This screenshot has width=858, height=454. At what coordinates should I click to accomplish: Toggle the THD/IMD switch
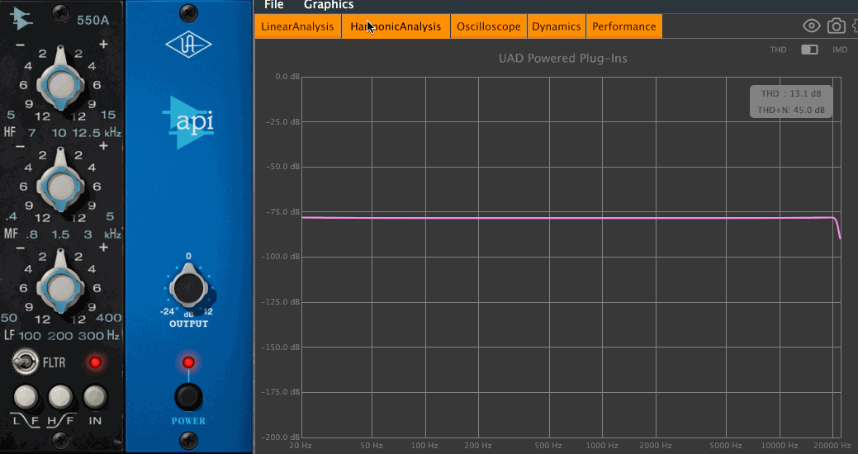809,50
